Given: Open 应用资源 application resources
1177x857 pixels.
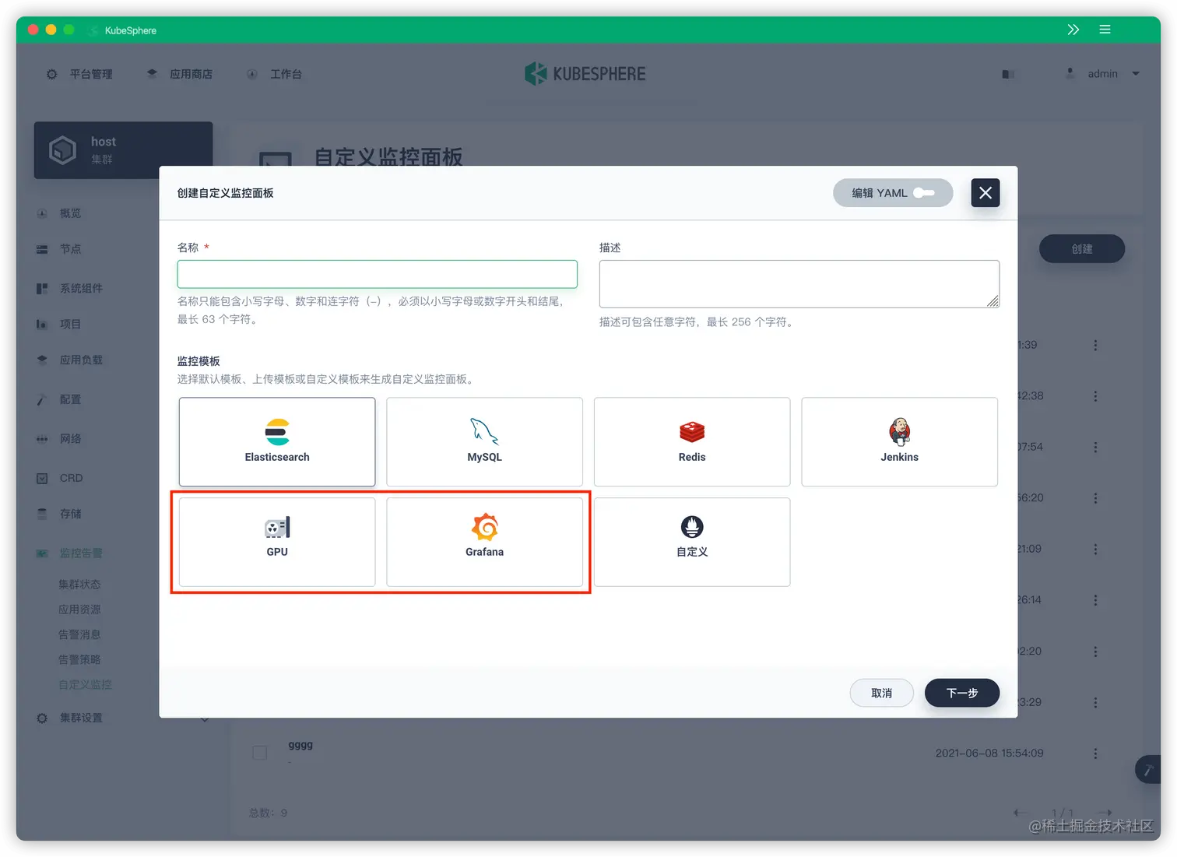Looking at the screenshot, I should [x=79, y=609].
